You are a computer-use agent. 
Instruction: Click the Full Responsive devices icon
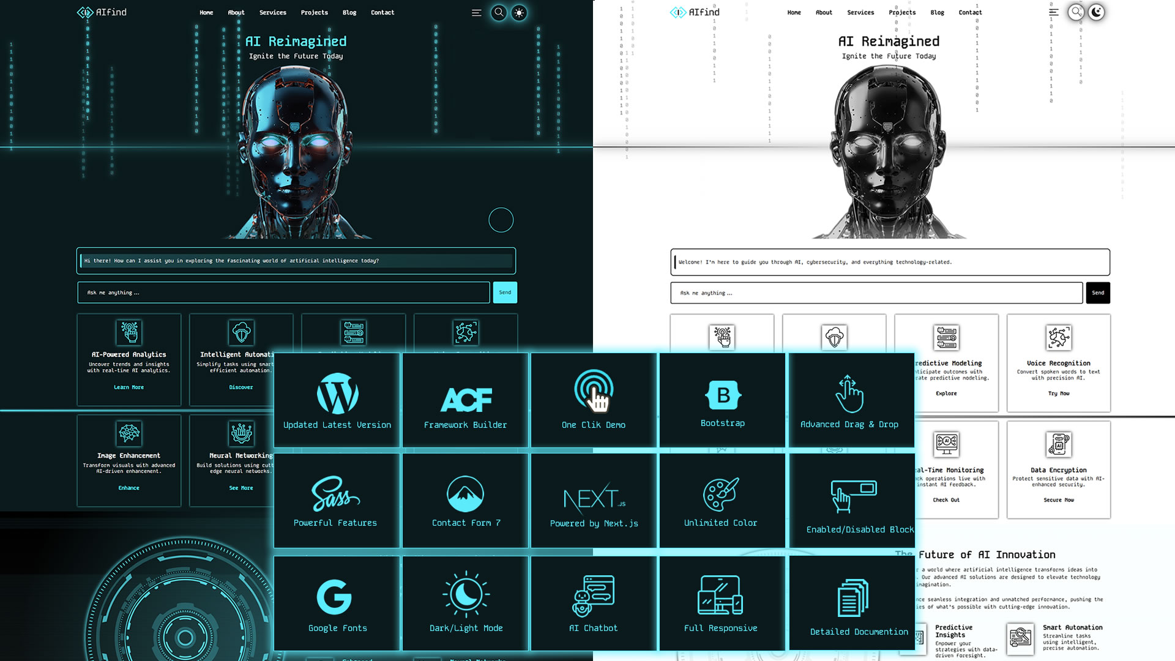pyautogui.click(x=720, y=595)
